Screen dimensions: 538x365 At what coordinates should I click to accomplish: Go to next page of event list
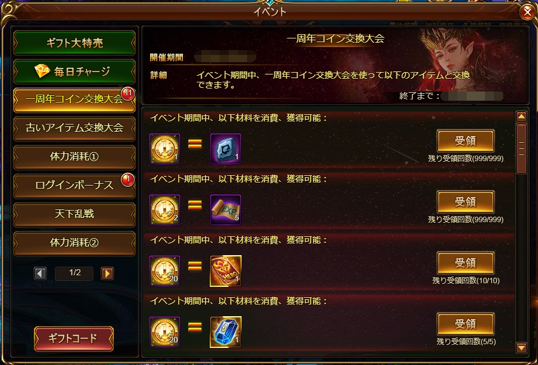point(107,273)
